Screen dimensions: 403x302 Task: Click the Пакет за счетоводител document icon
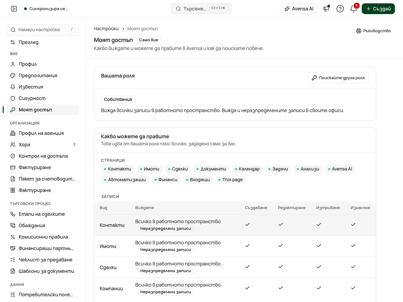coord(13,179)
